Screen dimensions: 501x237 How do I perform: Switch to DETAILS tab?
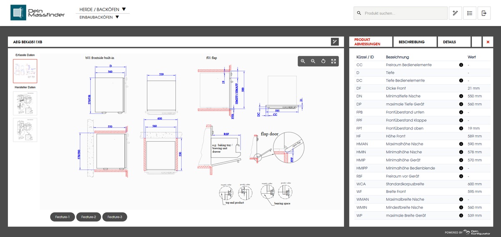(x=454, y=42)
